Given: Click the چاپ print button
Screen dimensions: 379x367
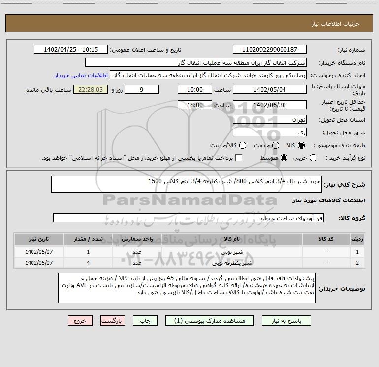Looking at the screenshot, I should pos(145,321).
